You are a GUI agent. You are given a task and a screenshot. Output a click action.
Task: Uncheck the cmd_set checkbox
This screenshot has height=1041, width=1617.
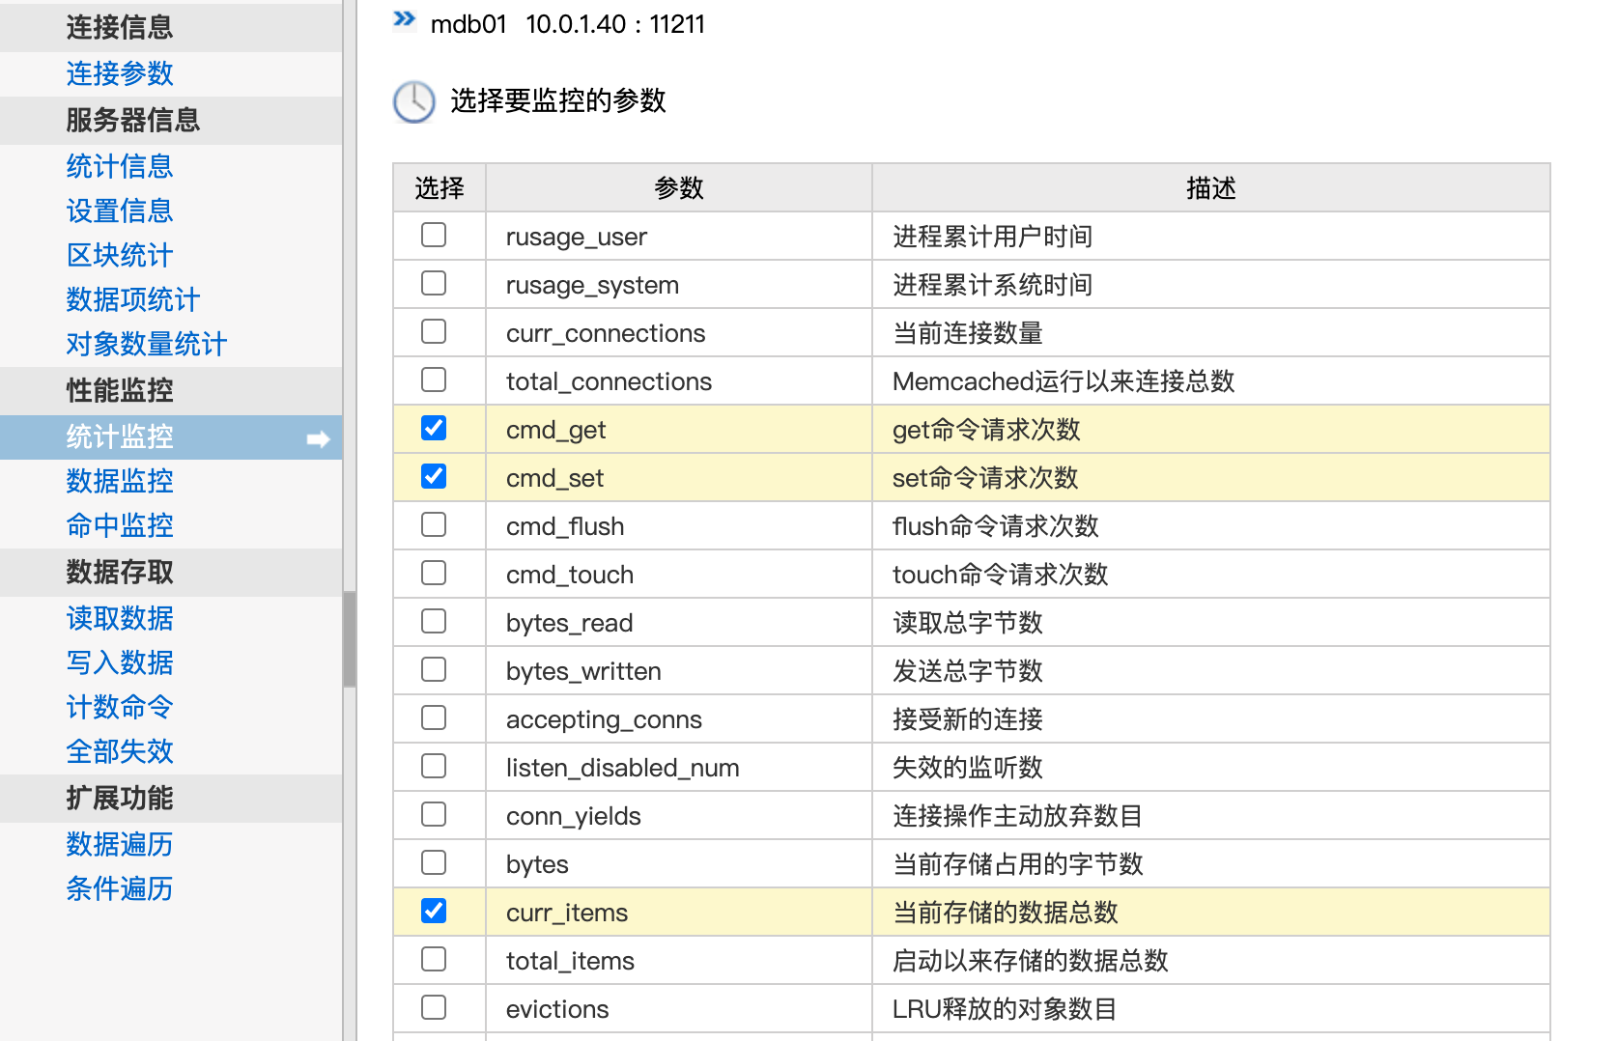click(434, 476)
